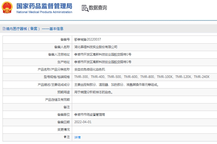
Task: Click the 型号规格/包装规格 label
Action: (57, 77)
